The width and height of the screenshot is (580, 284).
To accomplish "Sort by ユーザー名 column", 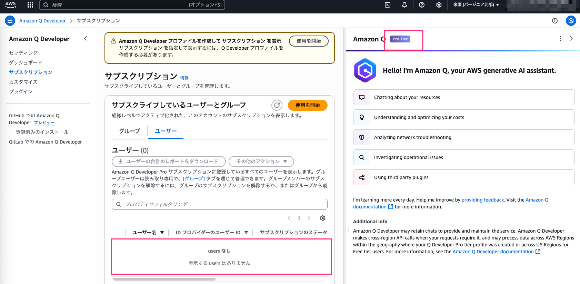I will click(148, 233).
